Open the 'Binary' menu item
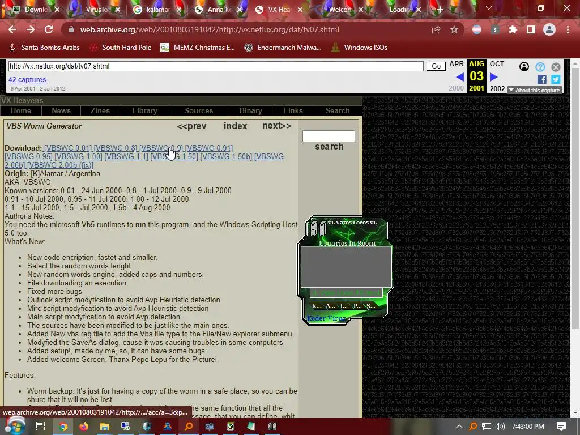This screenshot has width=580, height=435. [250, 110]
